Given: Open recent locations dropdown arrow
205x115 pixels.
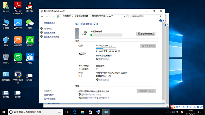Looking at the screenshot, I should pos(51,16).
